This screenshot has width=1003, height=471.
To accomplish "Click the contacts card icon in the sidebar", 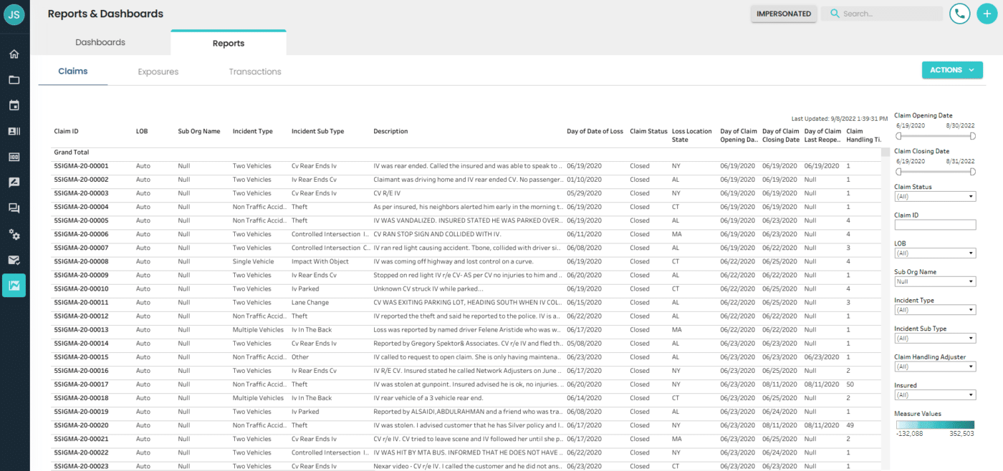I will click(14, 130).
